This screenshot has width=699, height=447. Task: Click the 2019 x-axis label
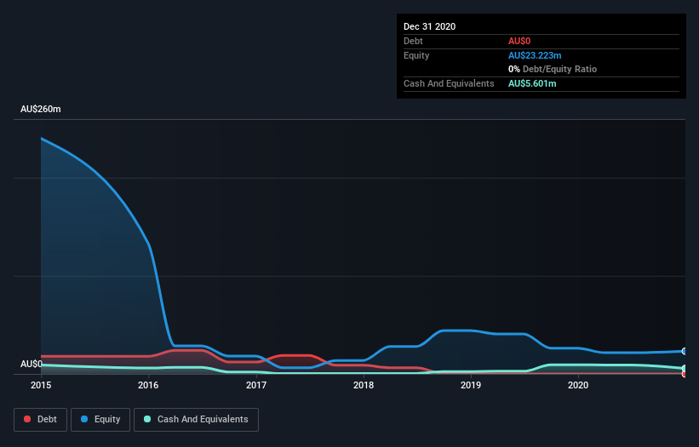coord(471,385)
